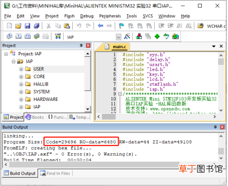Open the Peripherals menu
This screenshot has height=186, width=228.
pos(110,16)
